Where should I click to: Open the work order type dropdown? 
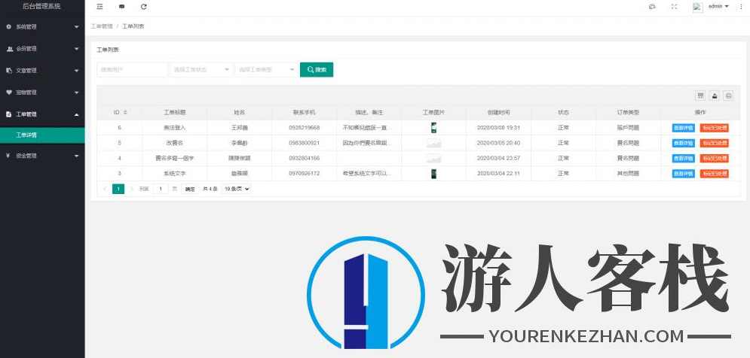coord(266,70)
